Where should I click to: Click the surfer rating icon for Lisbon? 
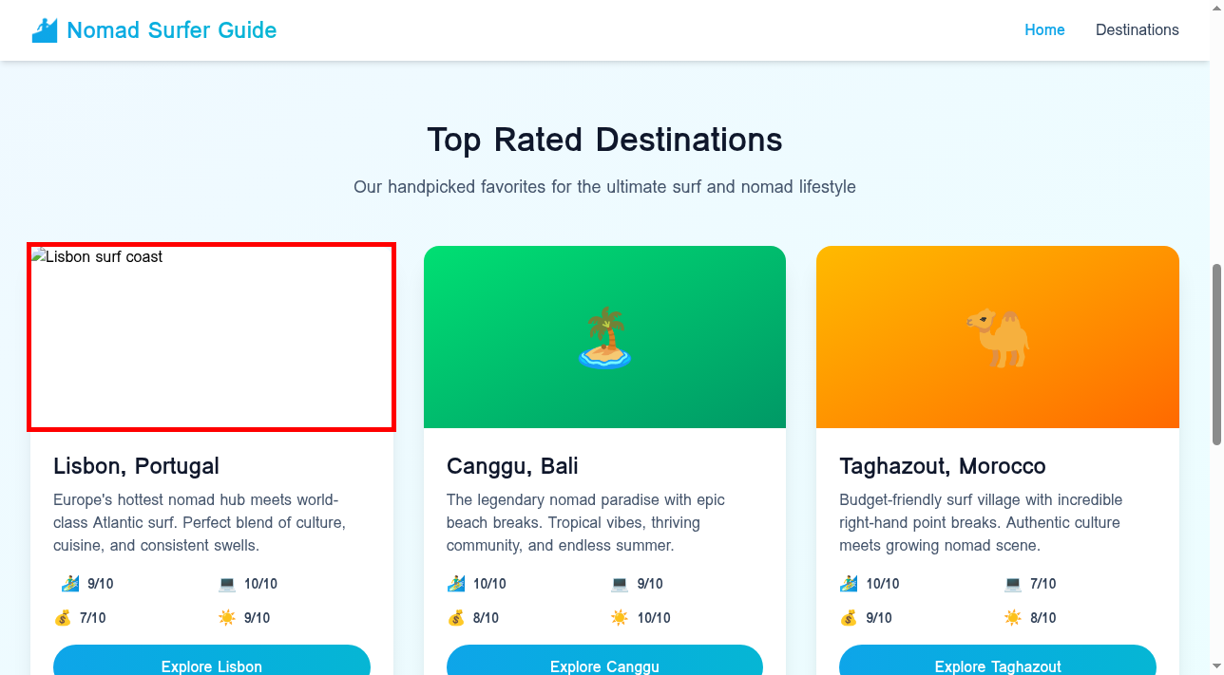point(70,584)
